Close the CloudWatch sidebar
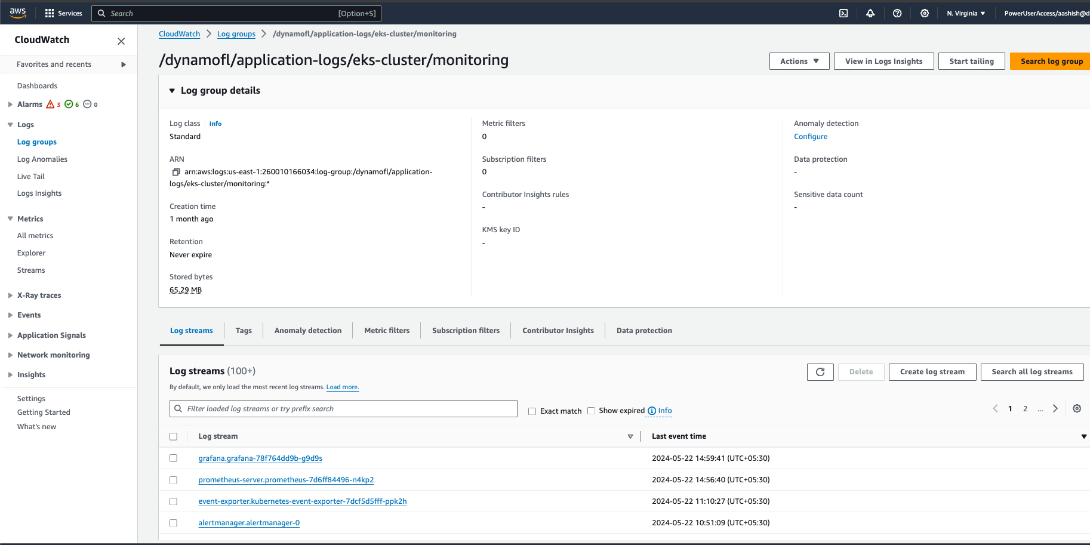Image resolution: width=1090 pixels, height=545 pixels. [121, 41]
